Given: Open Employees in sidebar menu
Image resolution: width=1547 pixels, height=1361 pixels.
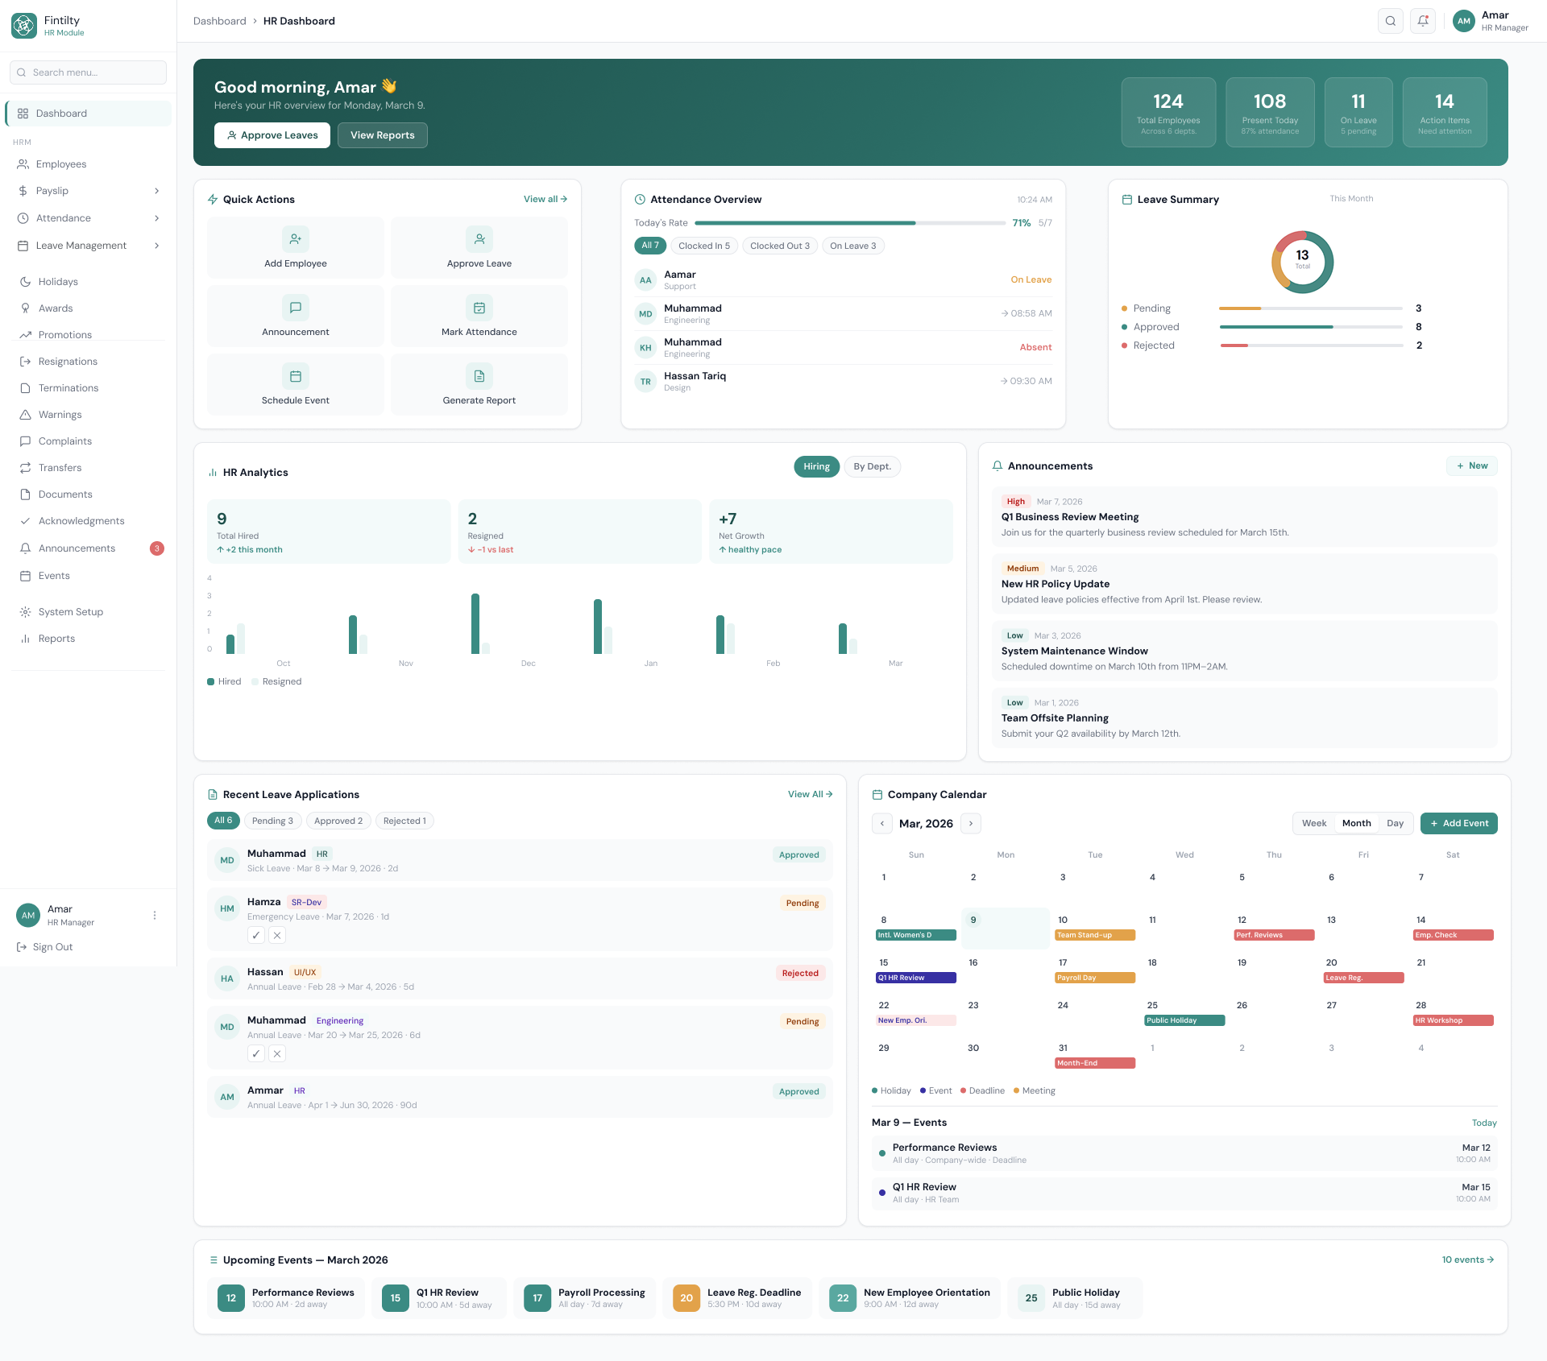Looking at the screenshot, I should point(89,164).
